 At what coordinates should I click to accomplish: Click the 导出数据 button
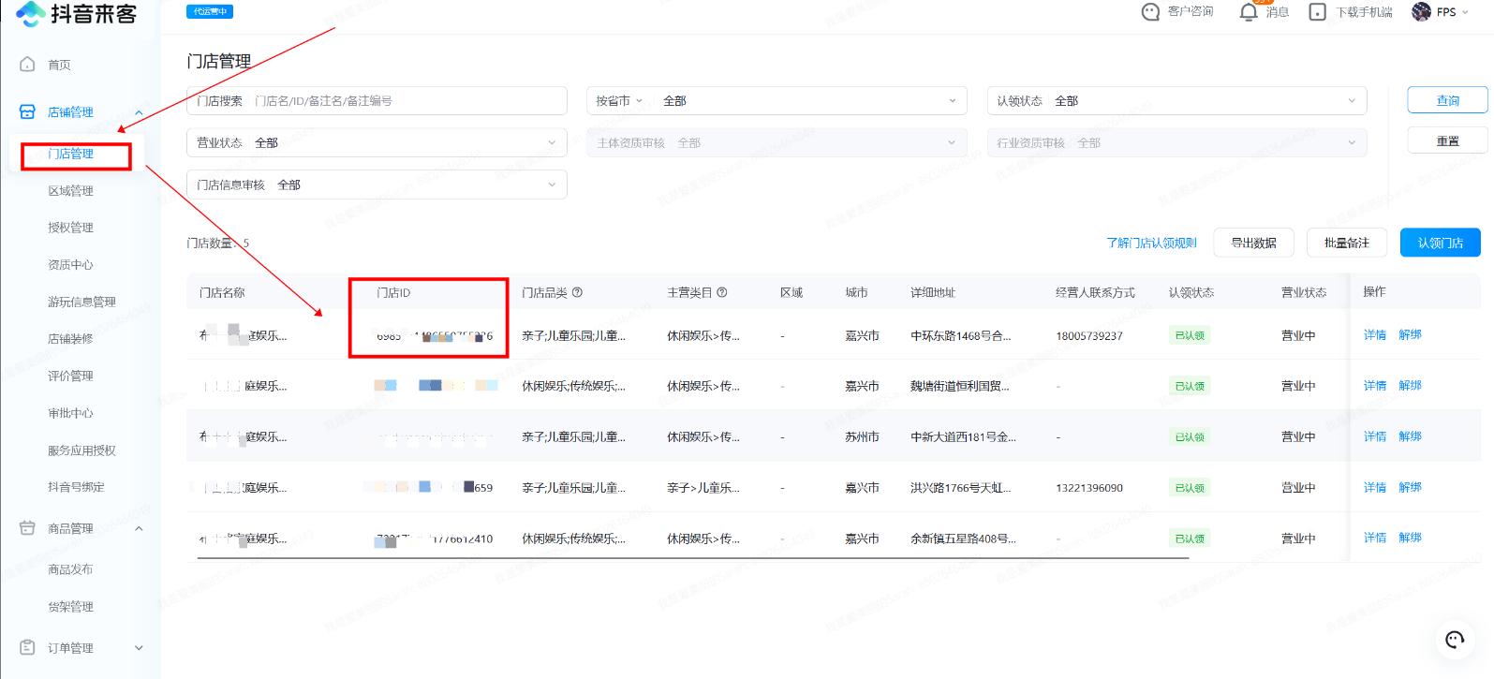pyautogui.click(x=1253, y=243)
